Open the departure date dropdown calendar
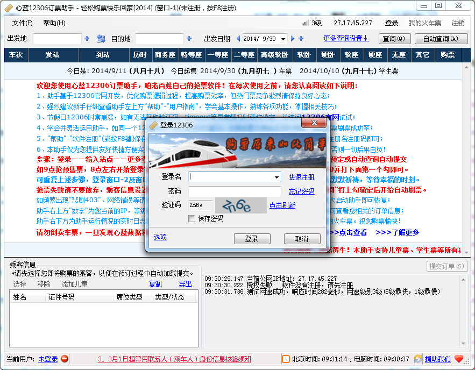 283,39
